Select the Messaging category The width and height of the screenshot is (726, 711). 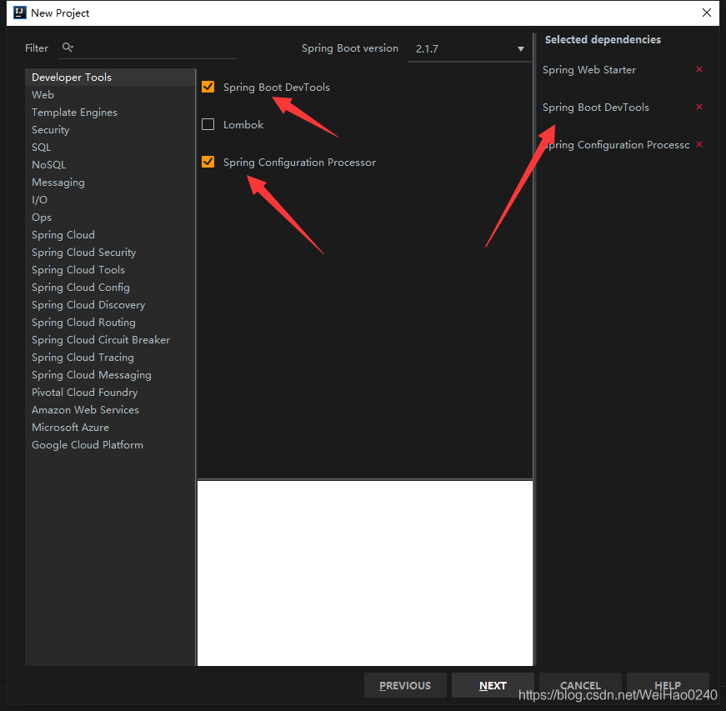click(110, 183)
